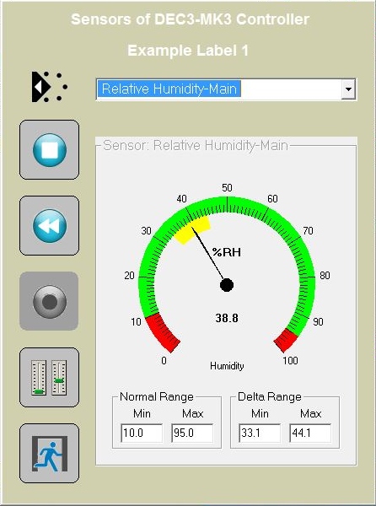Expand the sensor selection dropdown arrow
376x506 pixels.
348,89
